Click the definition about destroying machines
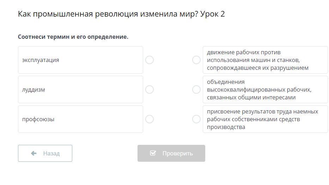 [x=265, y=60]
